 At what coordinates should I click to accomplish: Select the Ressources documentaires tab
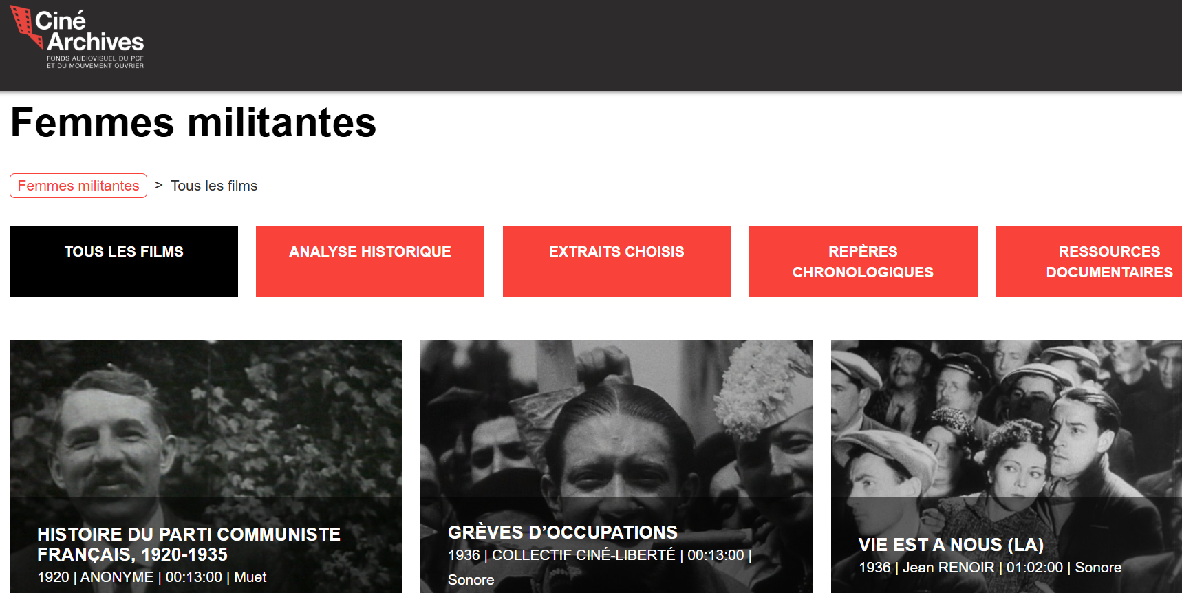coord(1088,261)
